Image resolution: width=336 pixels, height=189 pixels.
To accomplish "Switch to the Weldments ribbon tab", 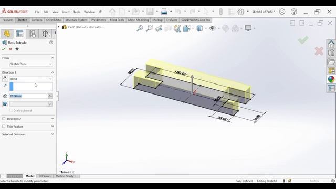I will tap(98, 20).
